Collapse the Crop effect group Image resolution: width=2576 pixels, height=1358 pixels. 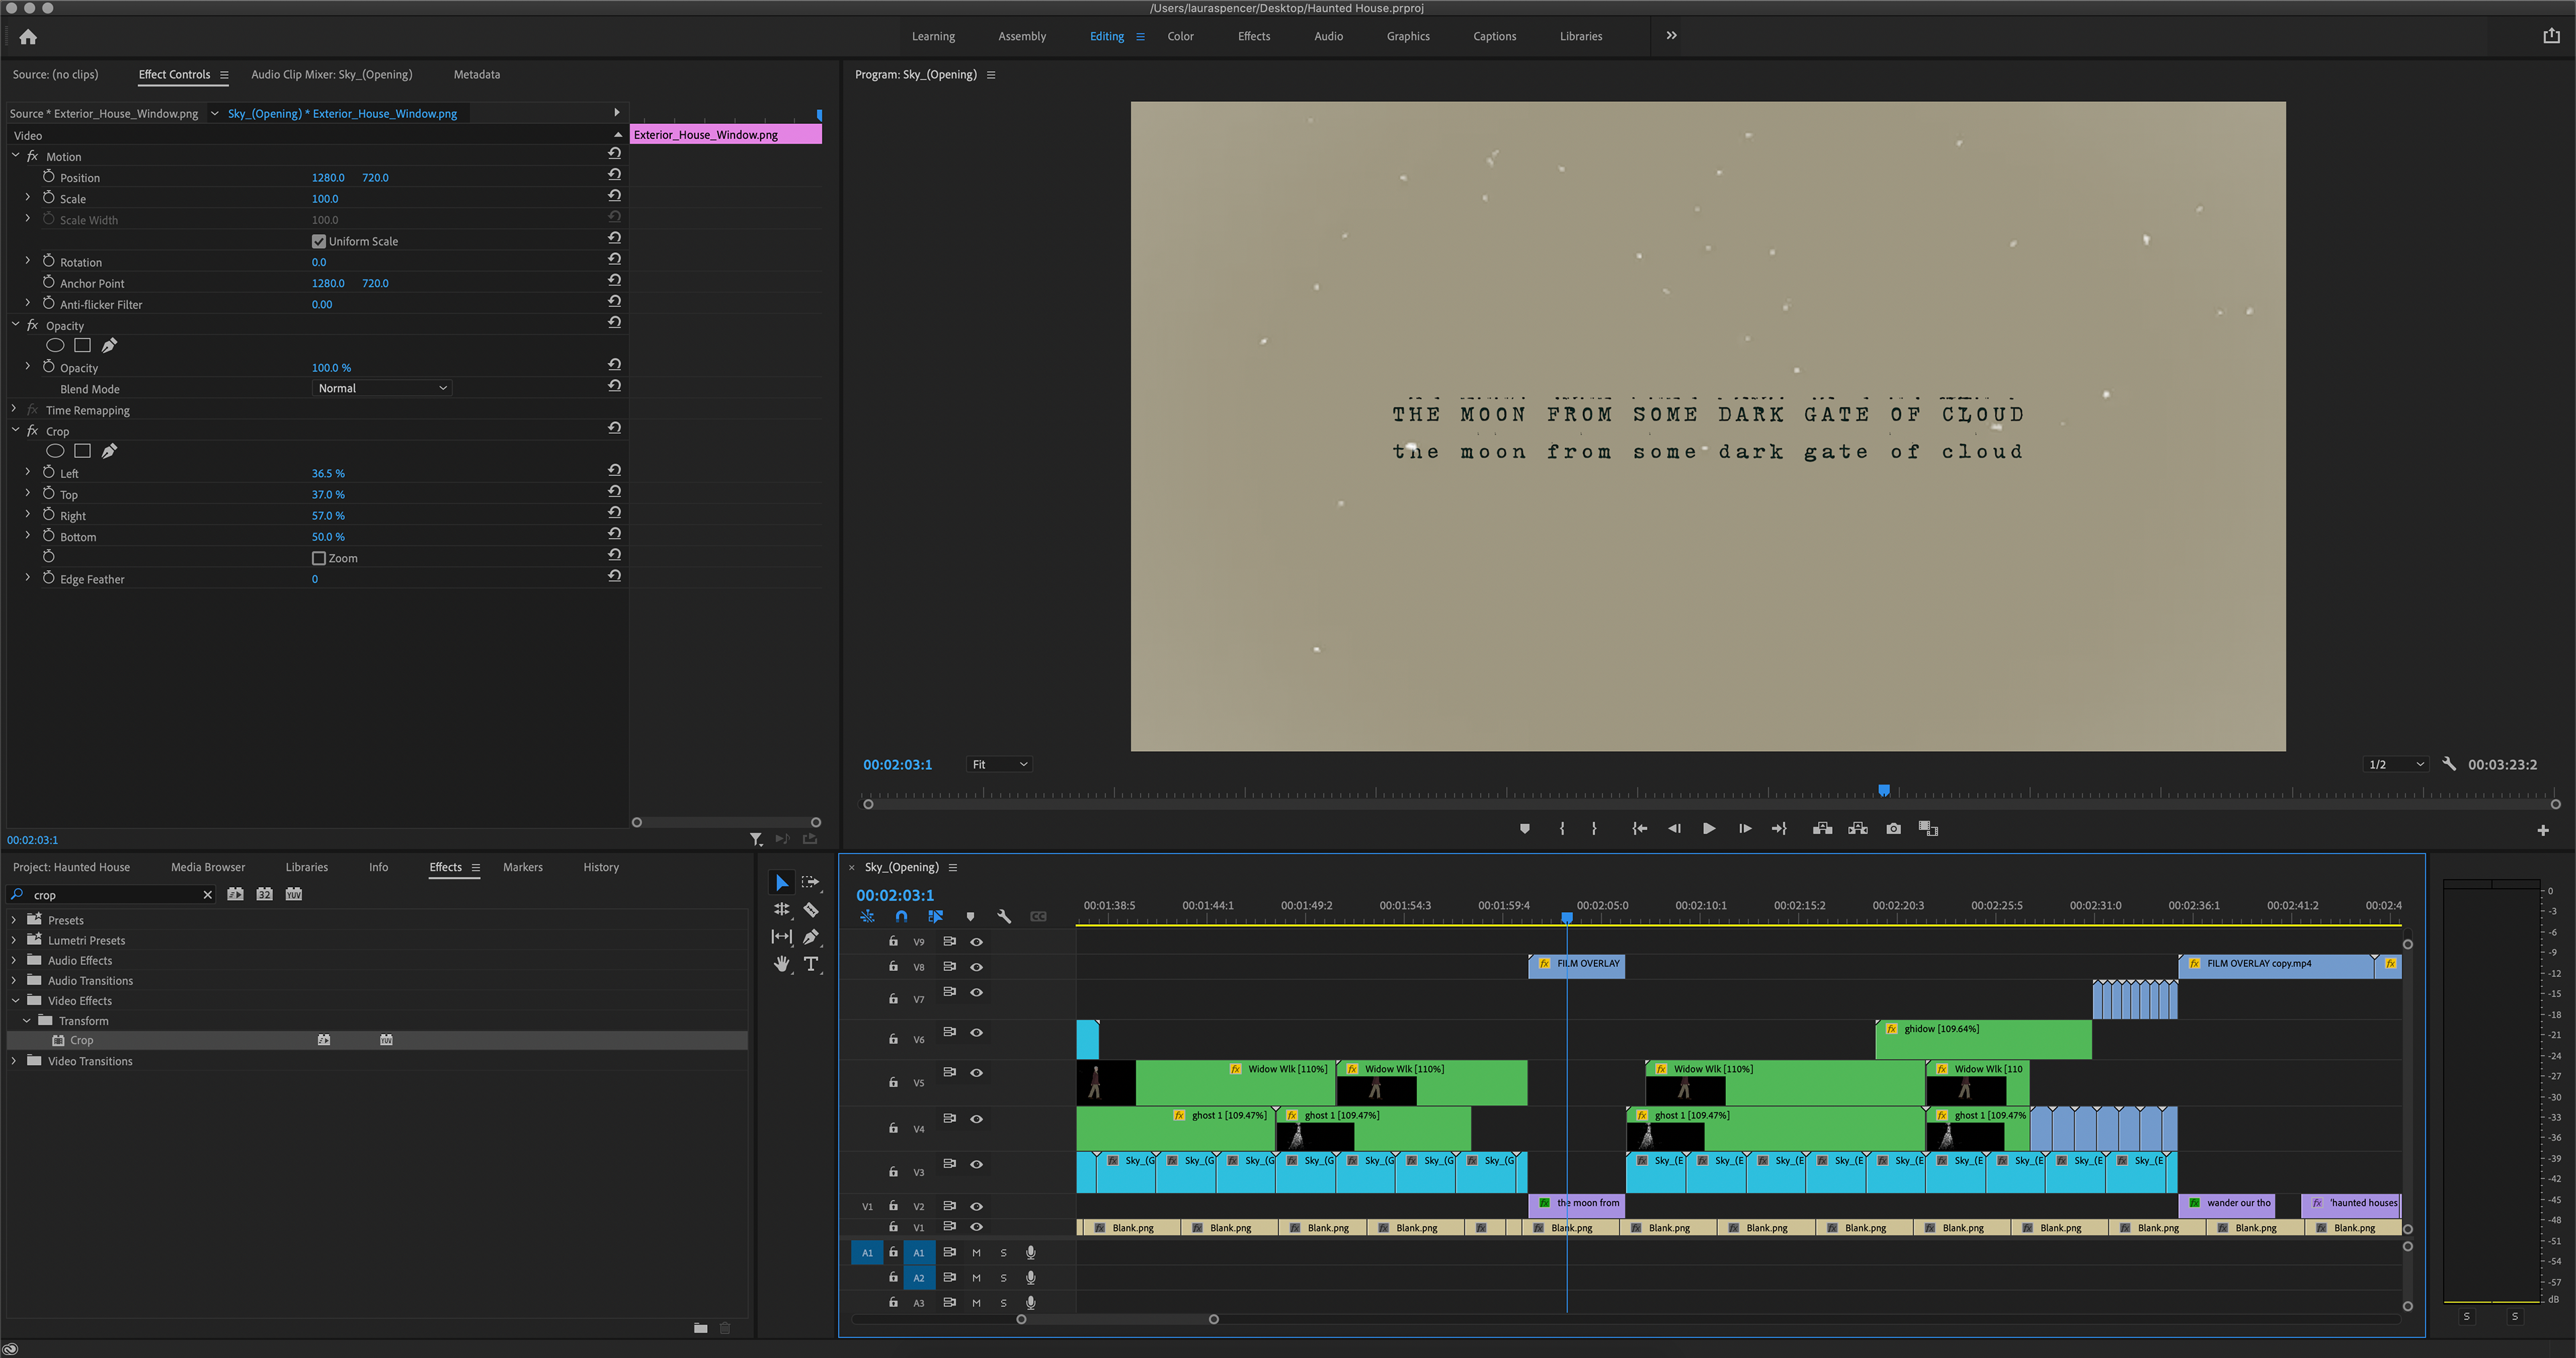pyautogui.click(x=15, y=430)
